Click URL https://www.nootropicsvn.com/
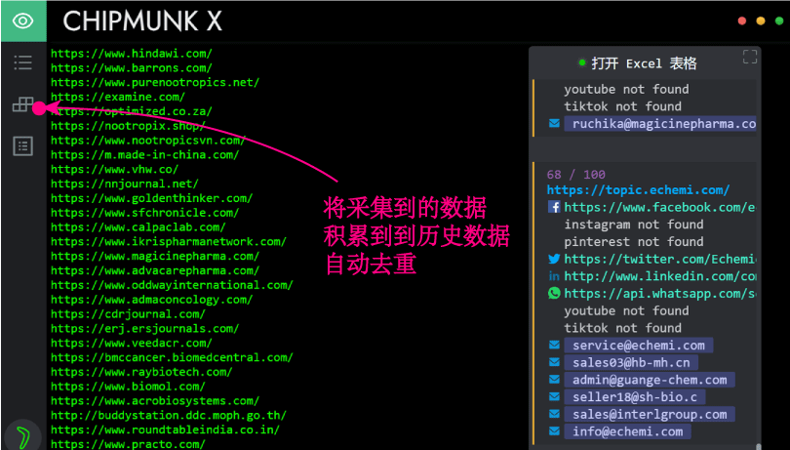 point(148,140)
